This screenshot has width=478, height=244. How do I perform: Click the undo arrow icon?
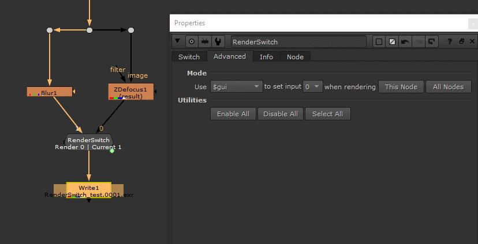[405, 42]
